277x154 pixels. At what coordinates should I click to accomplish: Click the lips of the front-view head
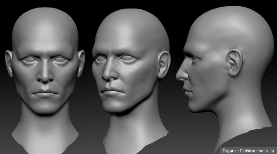tap(45, 93)
